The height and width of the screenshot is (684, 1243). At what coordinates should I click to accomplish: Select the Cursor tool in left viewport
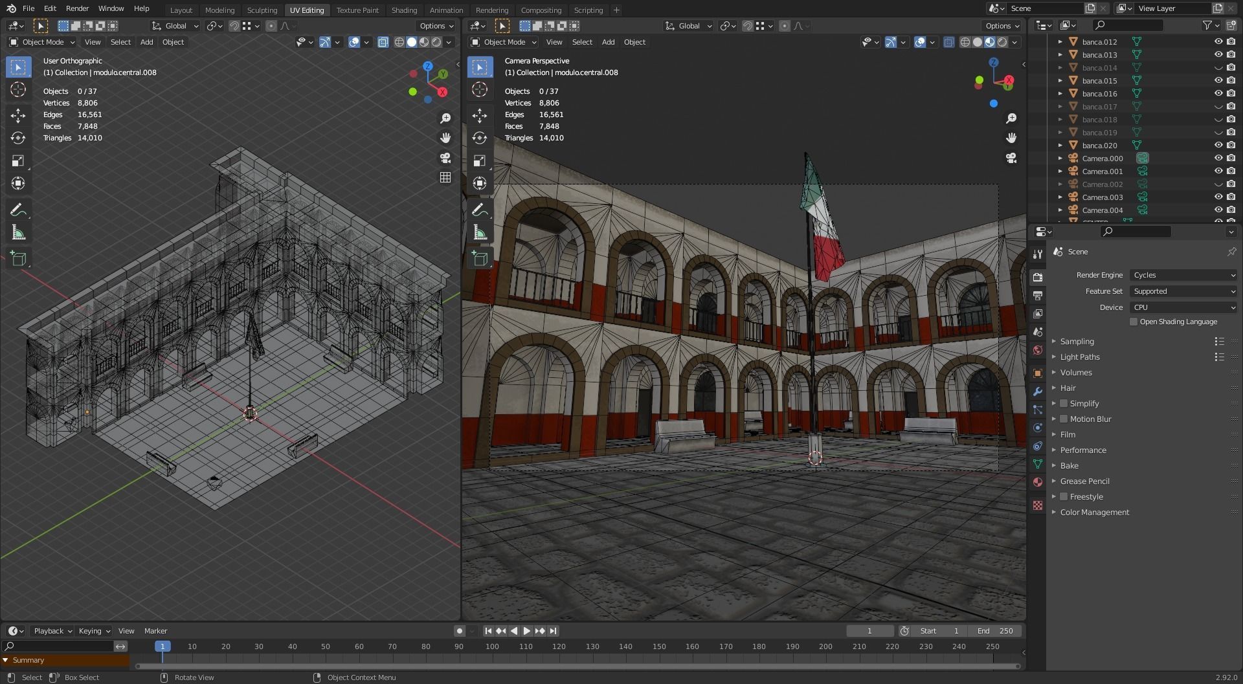[18, 90]
